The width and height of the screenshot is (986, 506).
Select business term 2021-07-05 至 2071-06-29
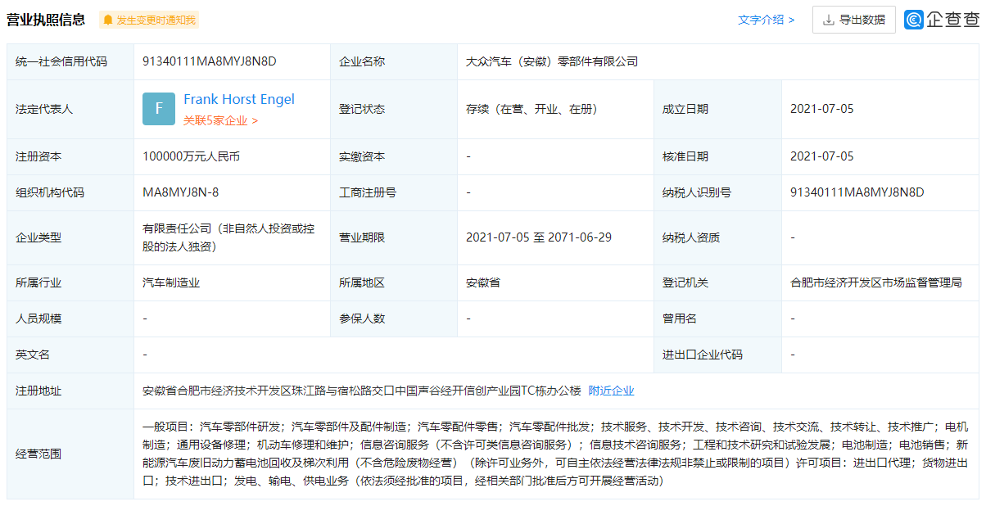[x=539, y=237]
